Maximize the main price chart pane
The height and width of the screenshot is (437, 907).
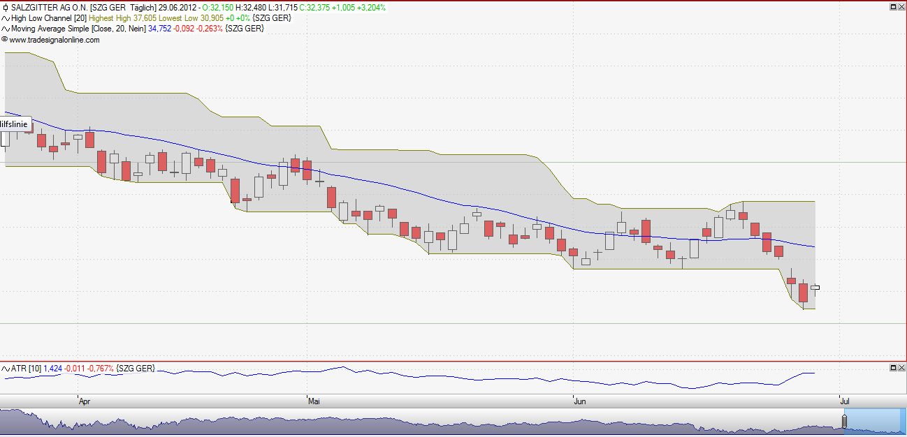[x=892, y=7]
